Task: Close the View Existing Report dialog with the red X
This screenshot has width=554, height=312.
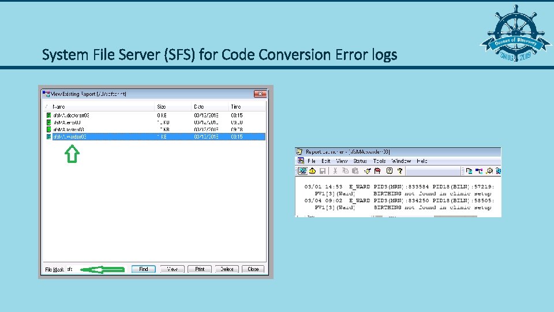Action: (x=260, y=94)
